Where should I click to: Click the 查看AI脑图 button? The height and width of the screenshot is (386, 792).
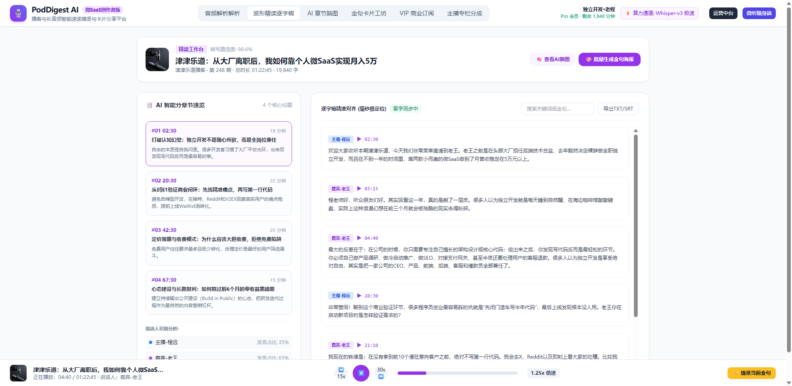[553, 59]
